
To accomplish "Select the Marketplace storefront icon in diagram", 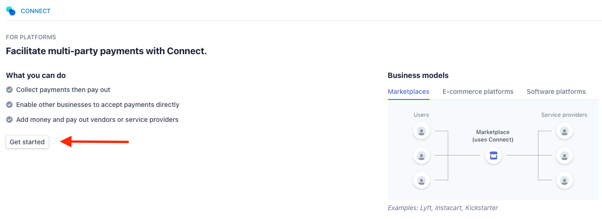I will point(493,155).
